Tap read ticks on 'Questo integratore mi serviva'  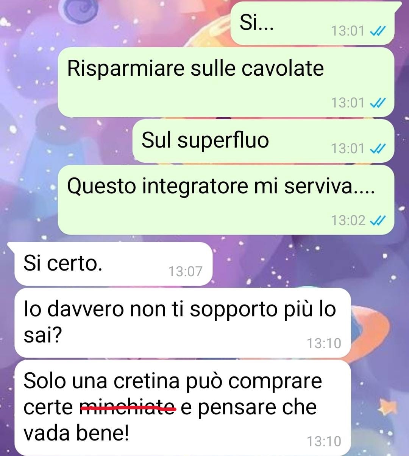pos(378,220)
